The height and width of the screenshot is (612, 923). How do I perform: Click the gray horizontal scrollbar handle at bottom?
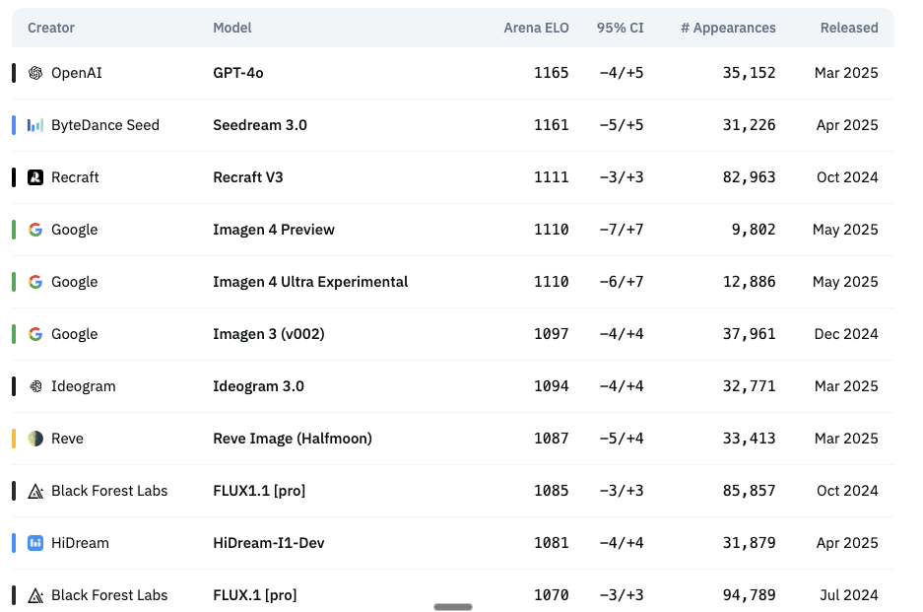click(453, 607)
